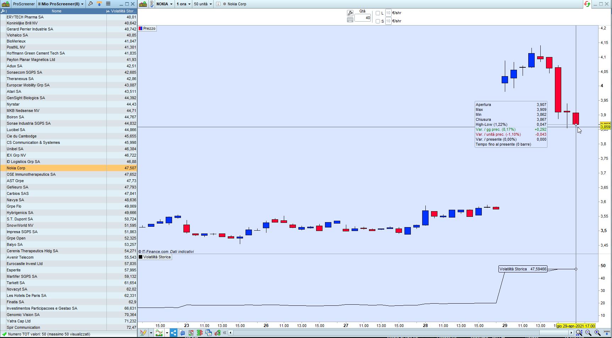Select the Europcar Mobility Grp SA row
Viewport: 612px width, 338px height.
click(x=68, y=85)
